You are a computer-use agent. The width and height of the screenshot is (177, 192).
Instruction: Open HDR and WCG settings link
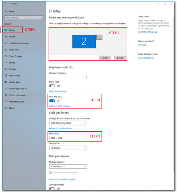59,106
